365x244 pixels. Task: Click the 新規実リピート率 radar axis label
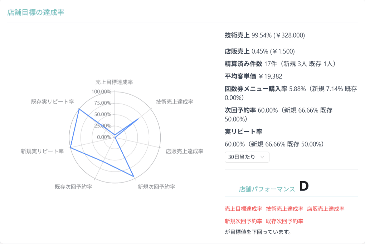click(42, 151)
